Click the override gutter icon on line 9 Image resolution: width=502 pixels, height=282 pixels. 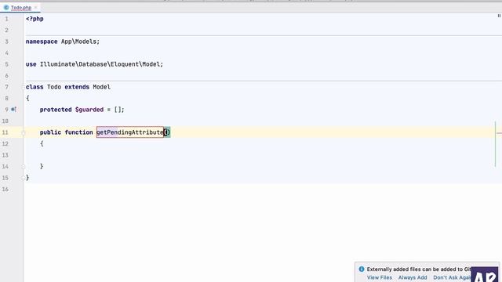(x=13, y=110)
